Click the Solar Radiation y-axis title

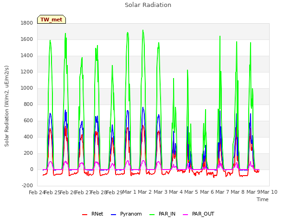click(6, 106)
